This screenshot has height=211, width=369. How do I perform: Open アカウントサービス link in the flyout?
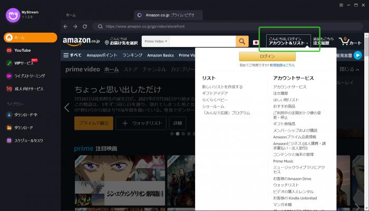point(290,87)
